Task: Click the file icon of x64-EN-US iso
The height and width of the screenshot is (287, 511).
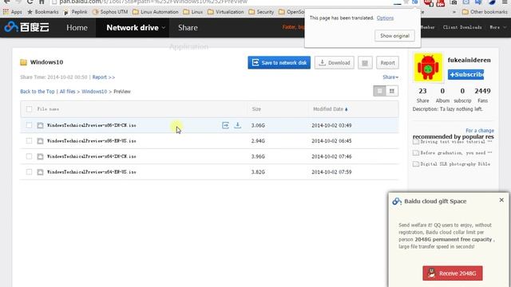Action: coord(40,172)
